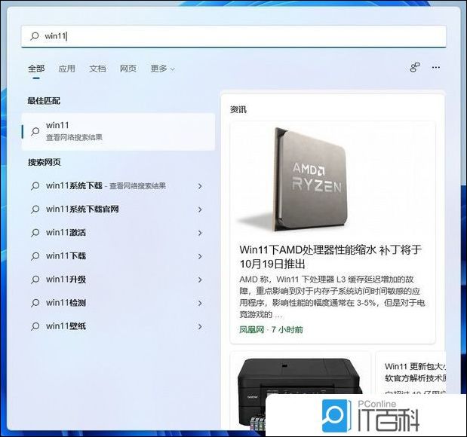Switch to the 全部 tab
Image resolution: width=467 pixels, height=437 pixels.
(36, 69)
